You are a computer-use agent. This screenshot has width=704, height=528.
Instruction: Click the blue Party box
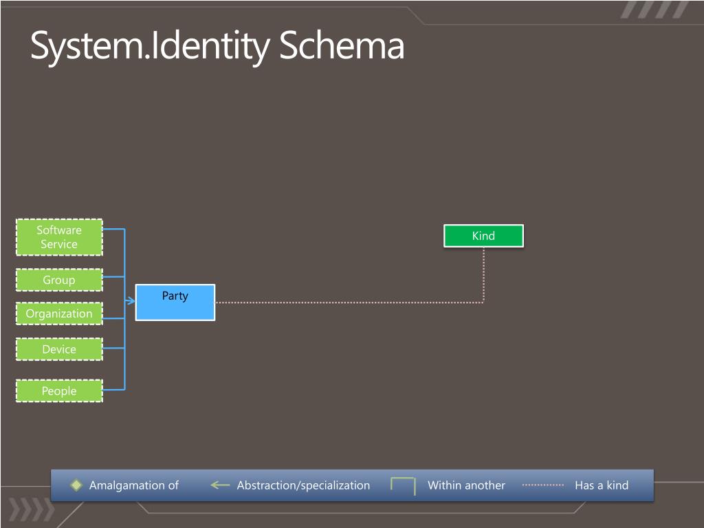(x=175, y=302)
